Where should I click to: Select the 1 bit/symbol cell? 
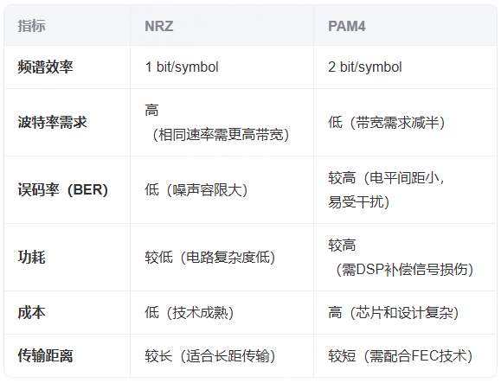(182, 67)
